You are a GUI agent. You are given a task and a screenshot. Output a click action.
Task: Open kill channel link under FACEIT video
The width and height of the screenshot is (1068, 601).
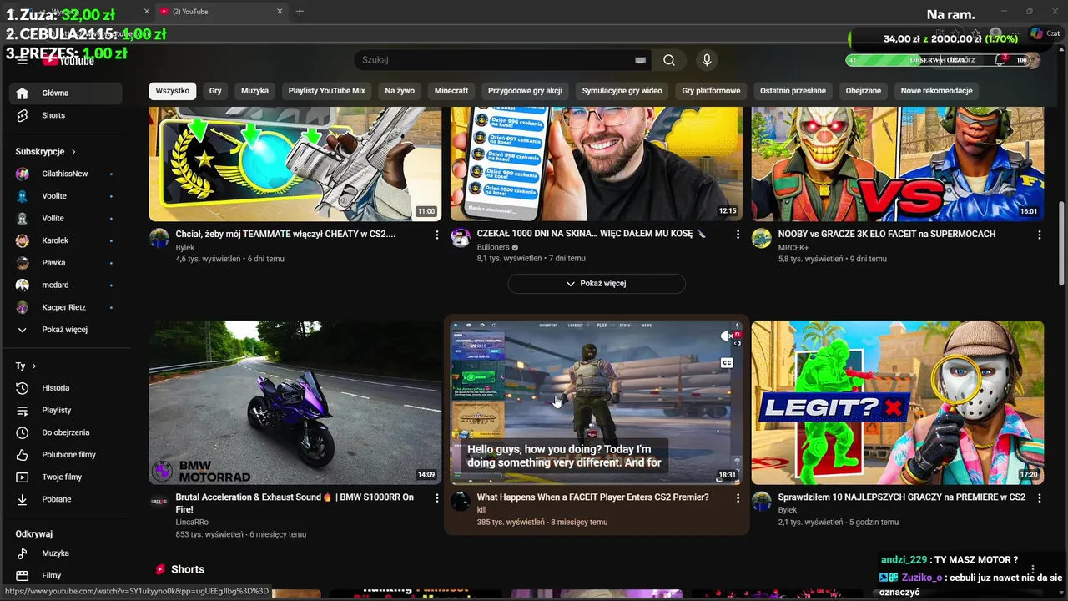[x=481, y=510]
